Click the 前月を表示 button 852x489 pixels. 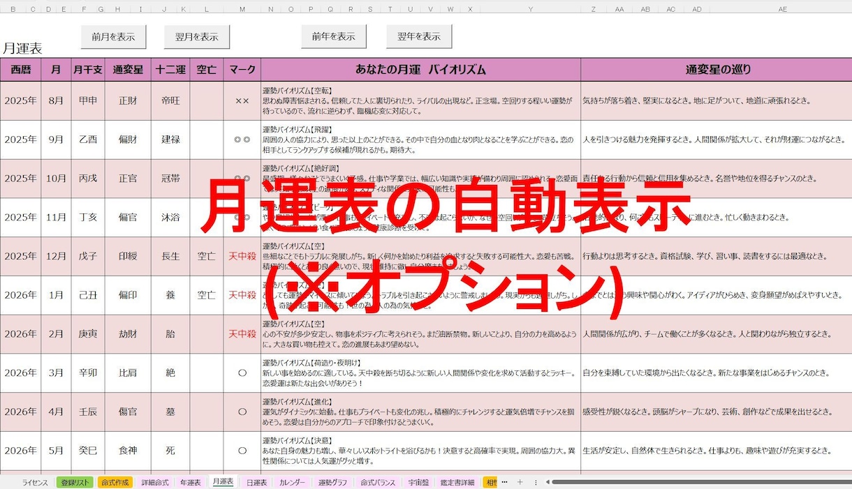pos(113,37)
